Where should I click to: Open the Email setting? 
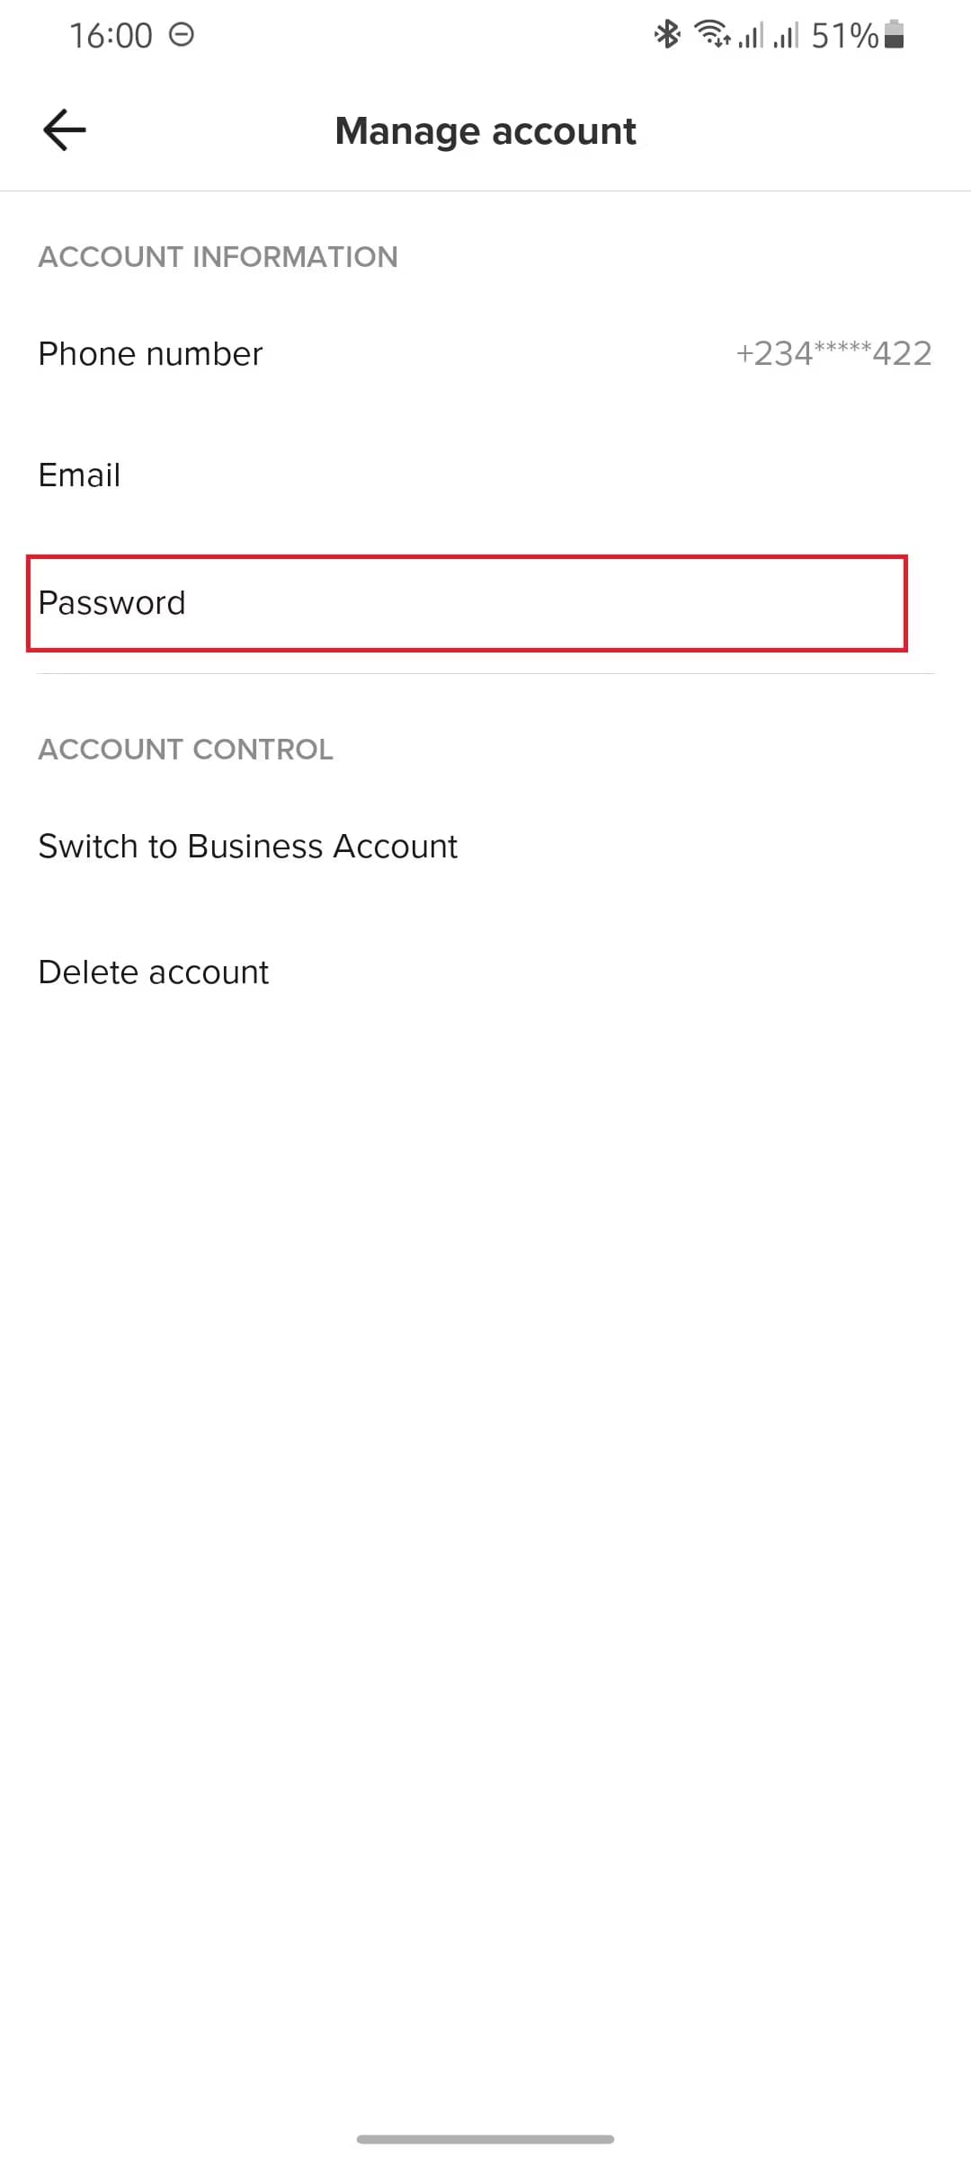coord(485,475)
